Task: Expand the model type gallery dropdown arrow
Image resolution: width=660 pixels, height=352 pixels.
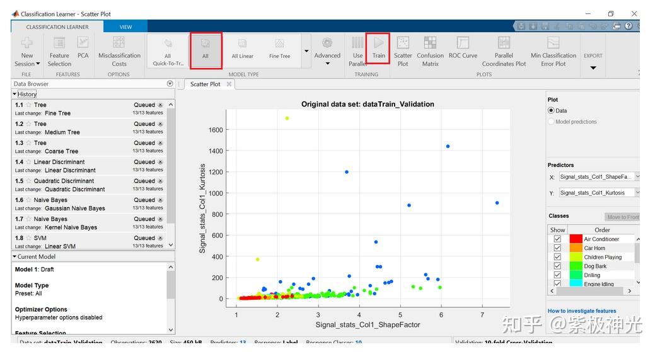Action: 306,51
